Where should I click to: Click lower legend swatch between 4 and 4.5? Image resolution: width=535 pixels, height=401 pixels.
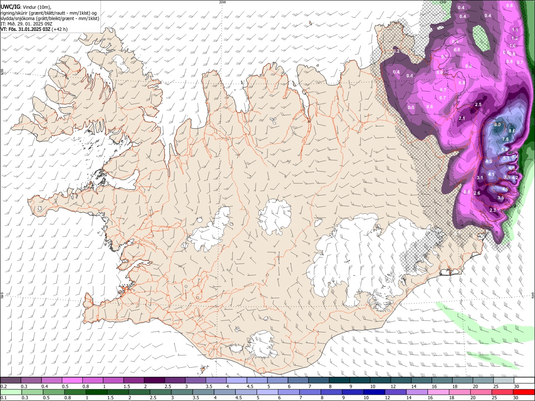click(225, 392)
